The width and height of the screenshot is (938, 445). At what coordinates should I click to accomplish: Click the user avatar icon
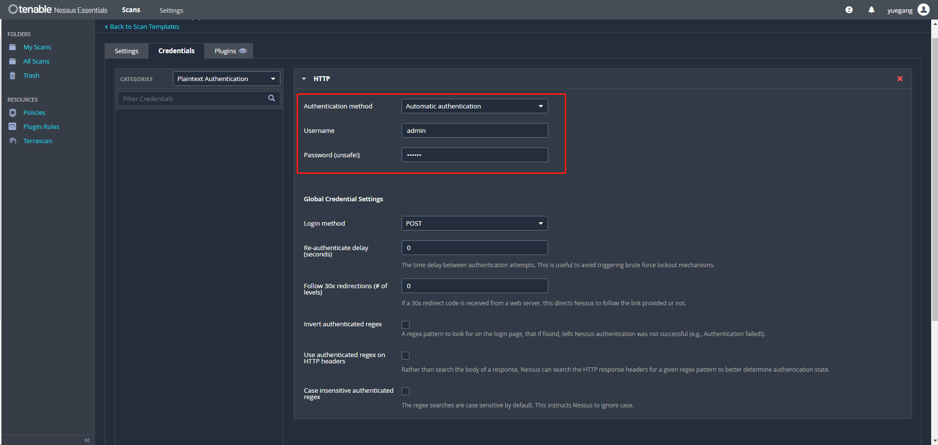[x=923, y=10]
